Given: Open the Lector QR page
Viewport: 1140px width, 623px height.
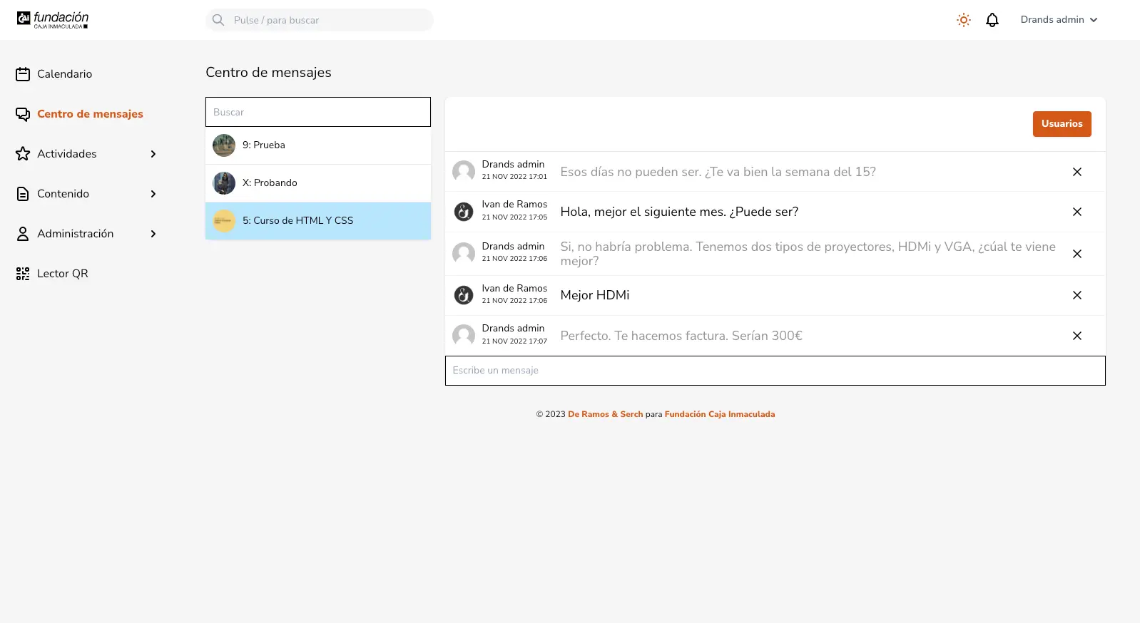Looking at the screenshot, I should click(62, 274).
